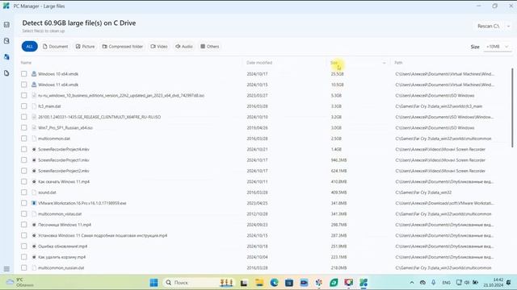Select the ScreenRecorderProject1.mkv file name
The height and width of the screenshot is (290, 517).
click(64, 160)
